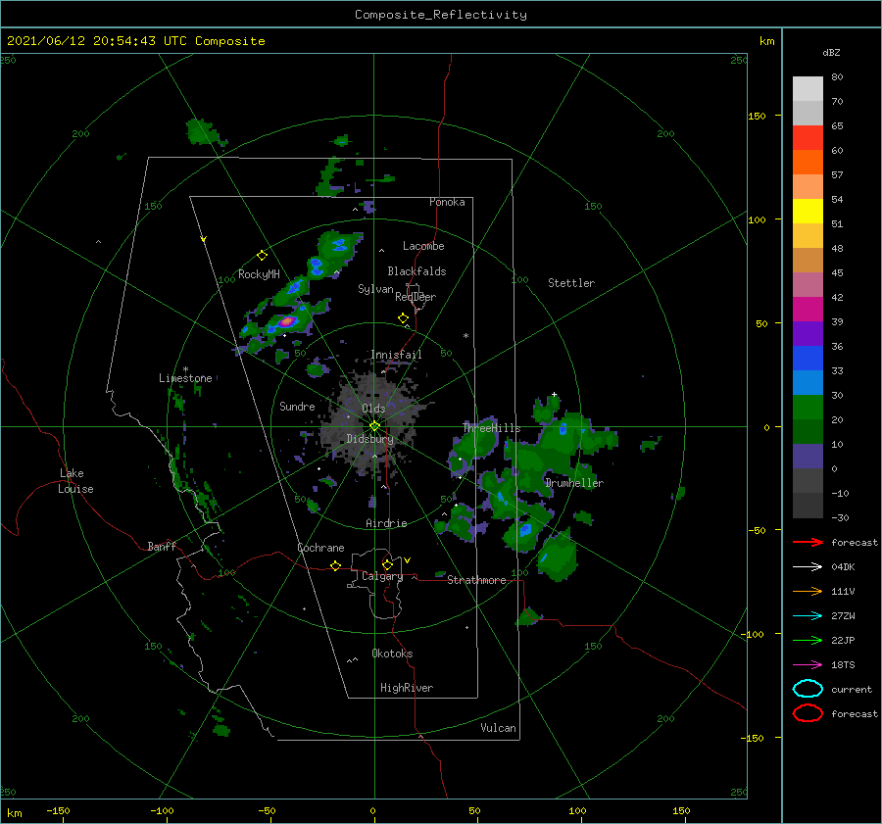Click the Composite_Reflectivity title
Screen dimensions: 882x824
(440, 15)
